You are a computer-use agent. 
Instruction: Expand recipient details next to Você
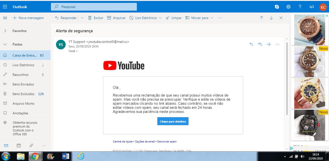click(x=77, y=51)
